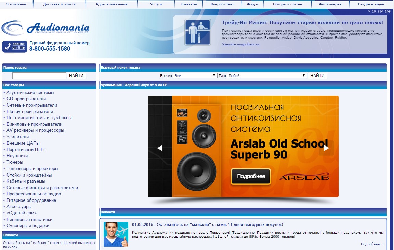Open Сетевые проигрыватели category

point(32,105)
